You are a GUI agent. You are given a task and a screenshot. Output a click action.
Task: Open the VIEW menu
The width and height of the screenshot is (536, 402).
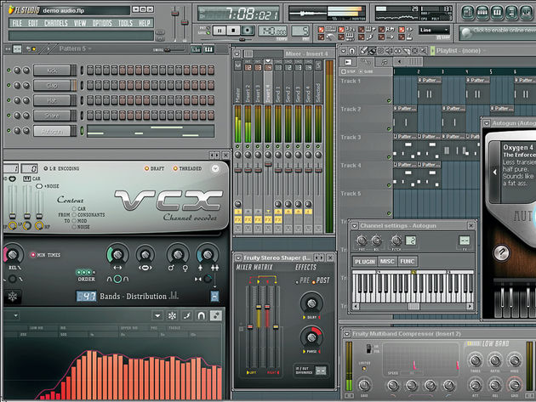80,23
